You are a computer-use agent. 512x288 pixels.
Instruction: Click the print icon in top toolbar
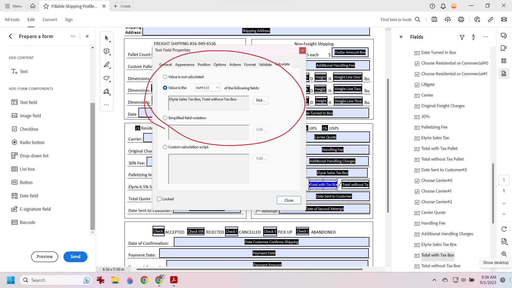tap(461, 19)
